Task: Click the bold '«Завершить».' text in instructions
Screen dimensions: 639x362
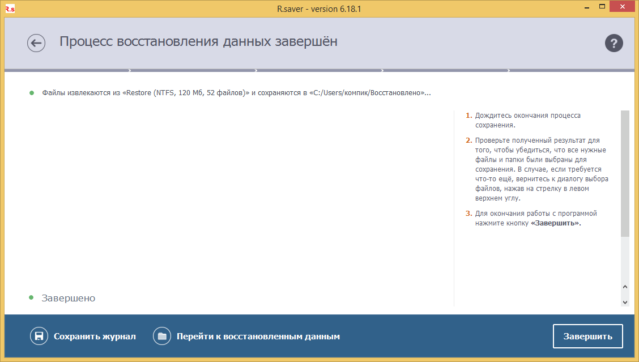Action: click(x=556, y=223)
